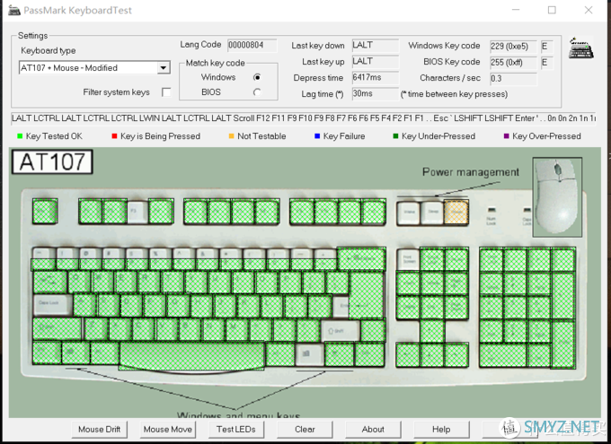Click the mouse picture

pyautogui.click(x=557, y=197)
